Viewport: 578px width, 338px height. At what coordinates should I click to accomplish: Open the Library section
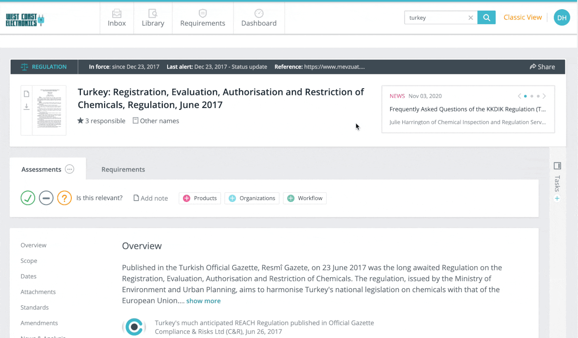pyautogui.click(x=153, y=18)
